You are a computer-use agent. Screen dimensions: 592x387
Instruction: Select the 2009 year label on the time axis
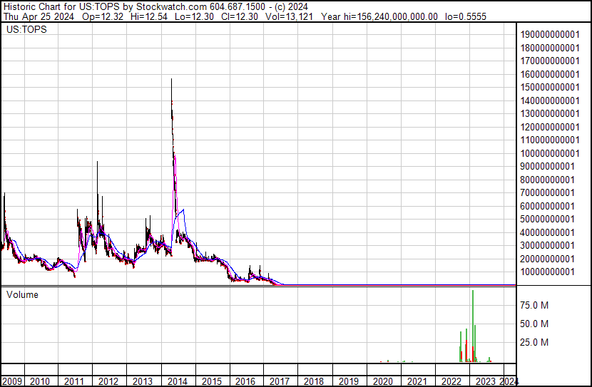tap(11, 381)
